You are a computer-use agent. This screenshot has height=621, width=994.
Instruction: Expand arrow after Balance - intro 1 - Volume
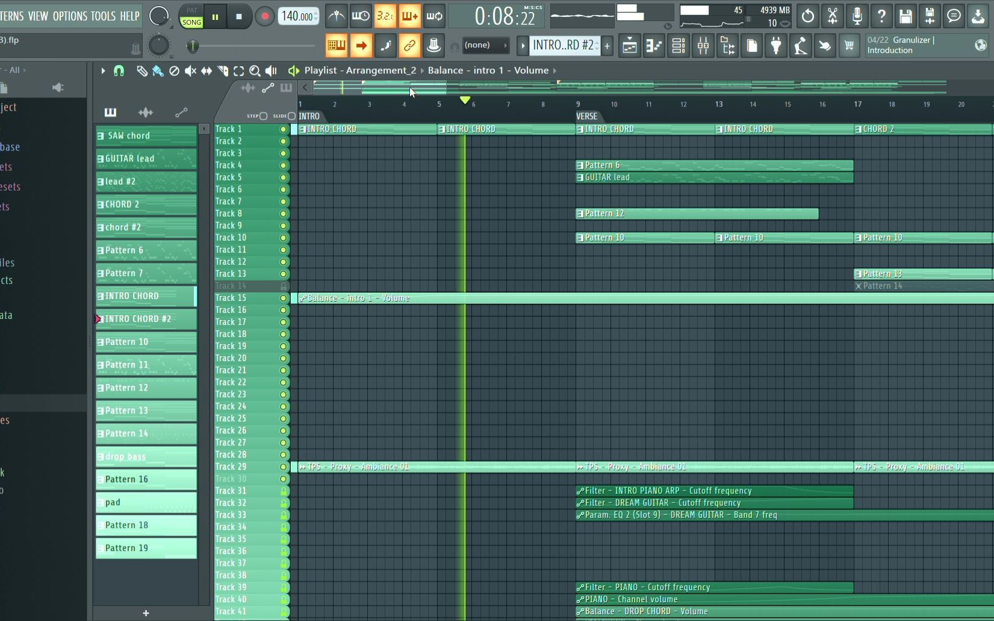point(554,71)
